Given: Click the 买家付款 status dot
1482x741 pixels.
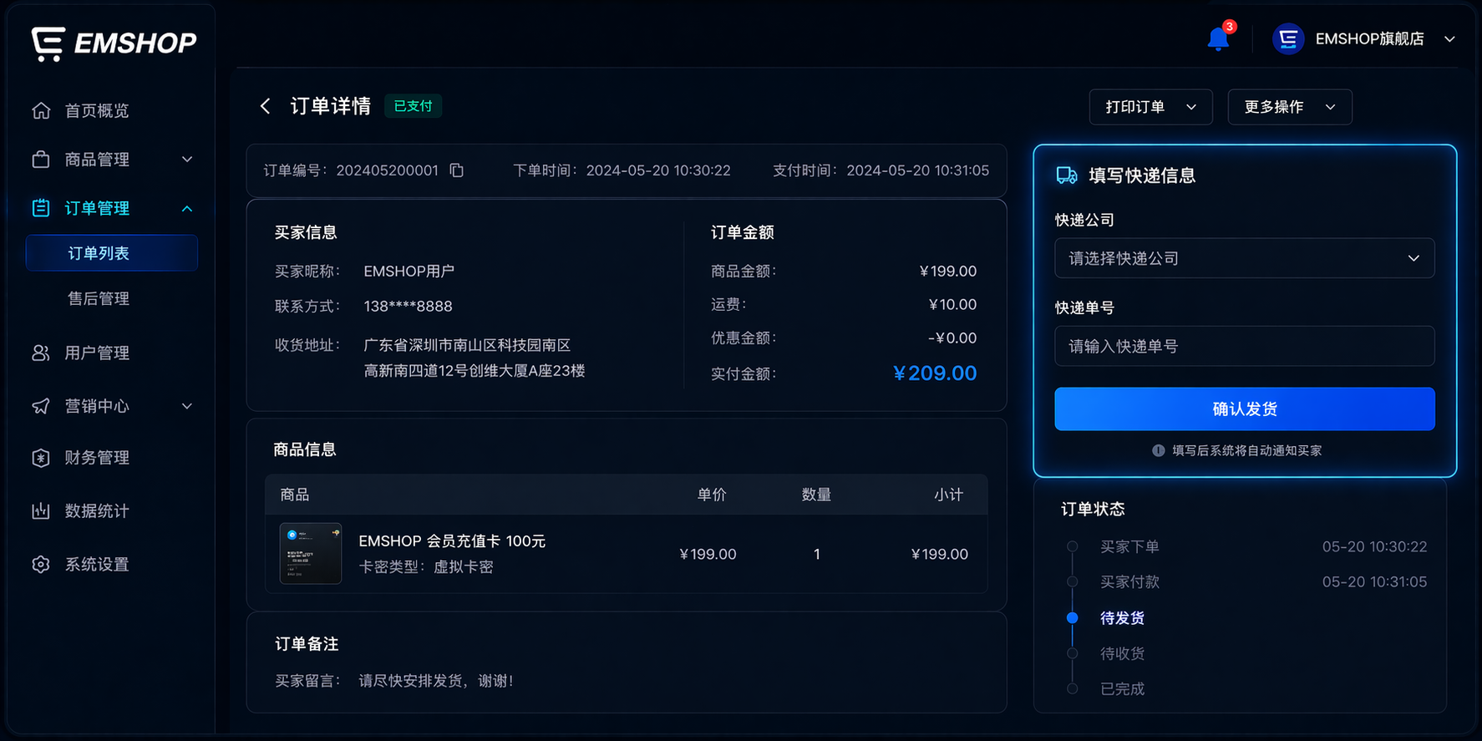Looking at the screenshot, I should pyautogui.click(x=1073, y=581).
